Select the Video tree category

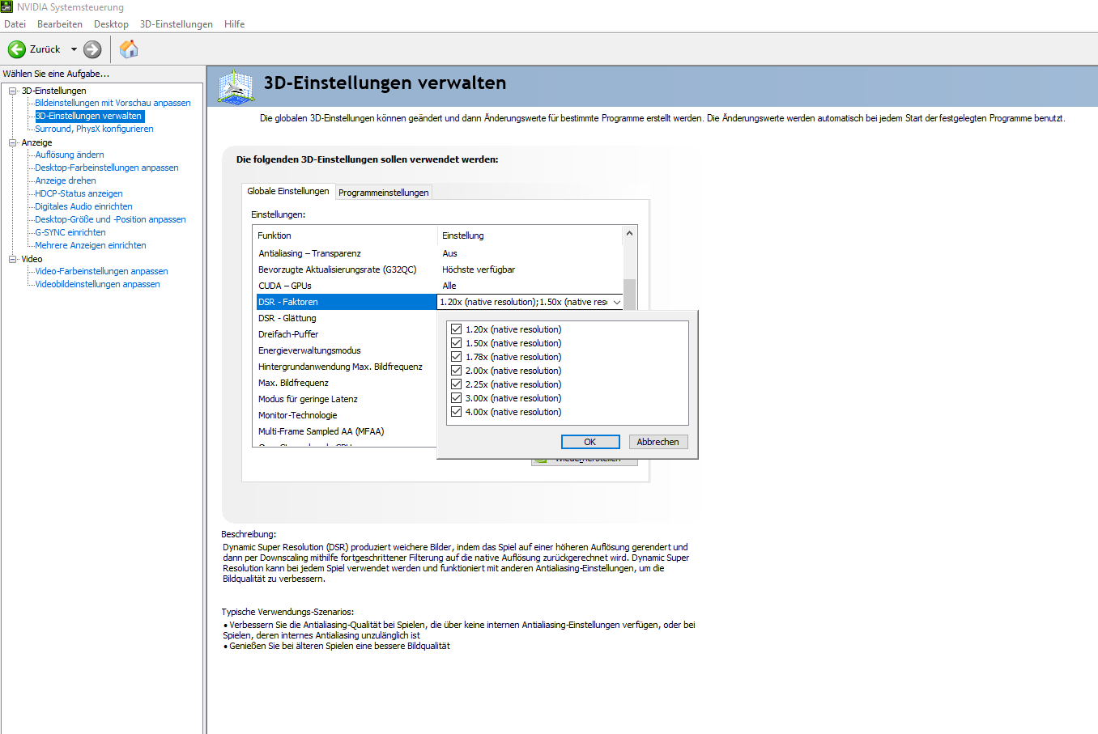[x=32, y=259]
